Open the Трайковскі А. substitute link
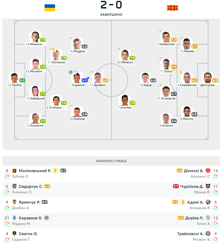223x245 pixels. 190,234
